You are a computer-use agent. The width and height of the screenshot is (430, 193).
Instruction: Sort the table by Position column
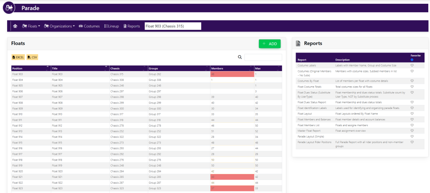click(x=29, y=68)
